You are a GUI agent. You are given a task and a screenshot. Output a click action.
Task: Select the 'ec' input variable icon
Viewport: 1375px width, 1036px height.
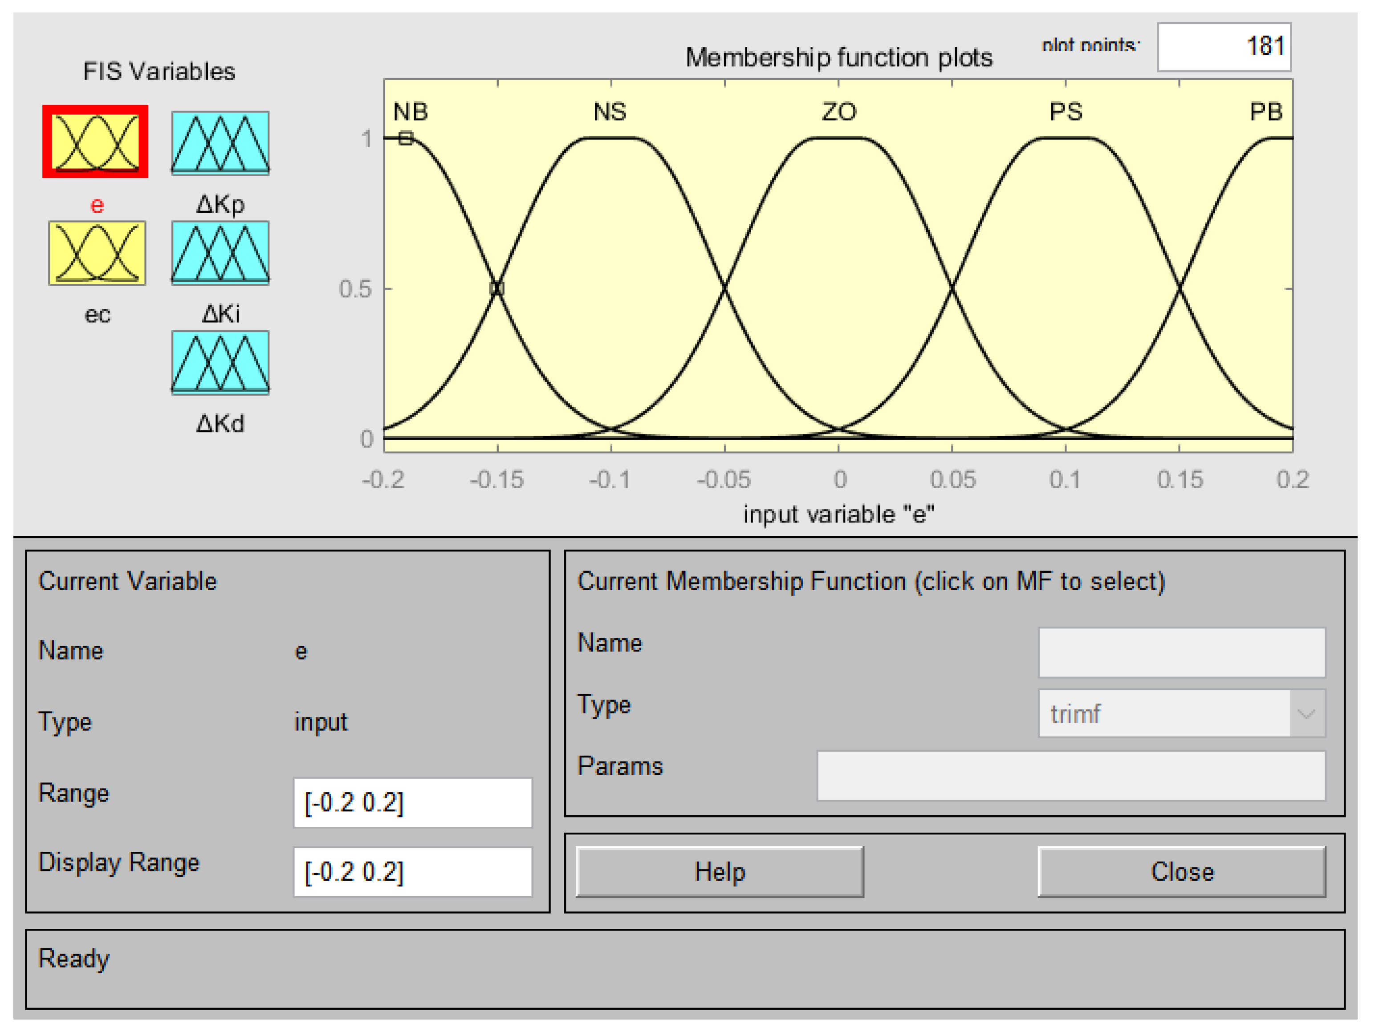coord(97,253)
